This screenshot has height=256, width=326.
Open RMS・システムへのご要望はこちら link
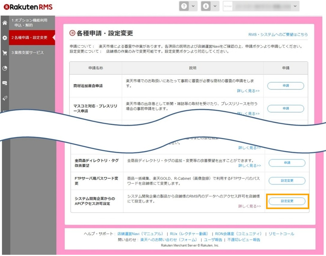tap(278, 34)
